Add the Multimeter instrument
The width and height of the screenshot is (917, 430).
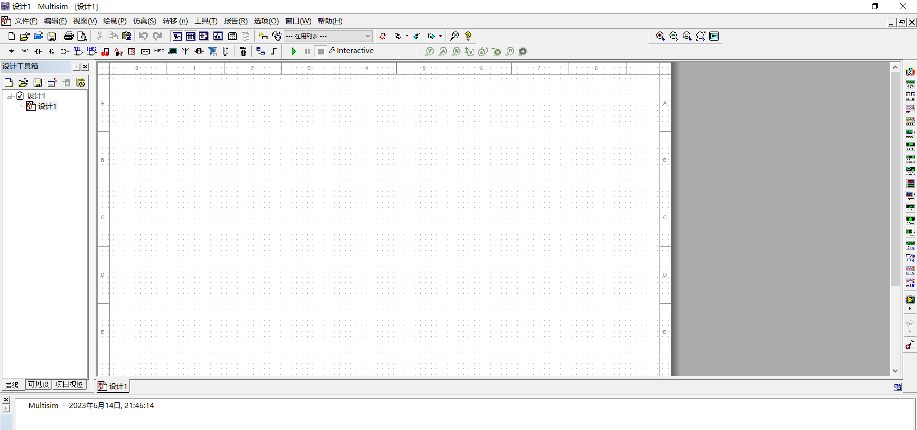click(x=910, y=72)
